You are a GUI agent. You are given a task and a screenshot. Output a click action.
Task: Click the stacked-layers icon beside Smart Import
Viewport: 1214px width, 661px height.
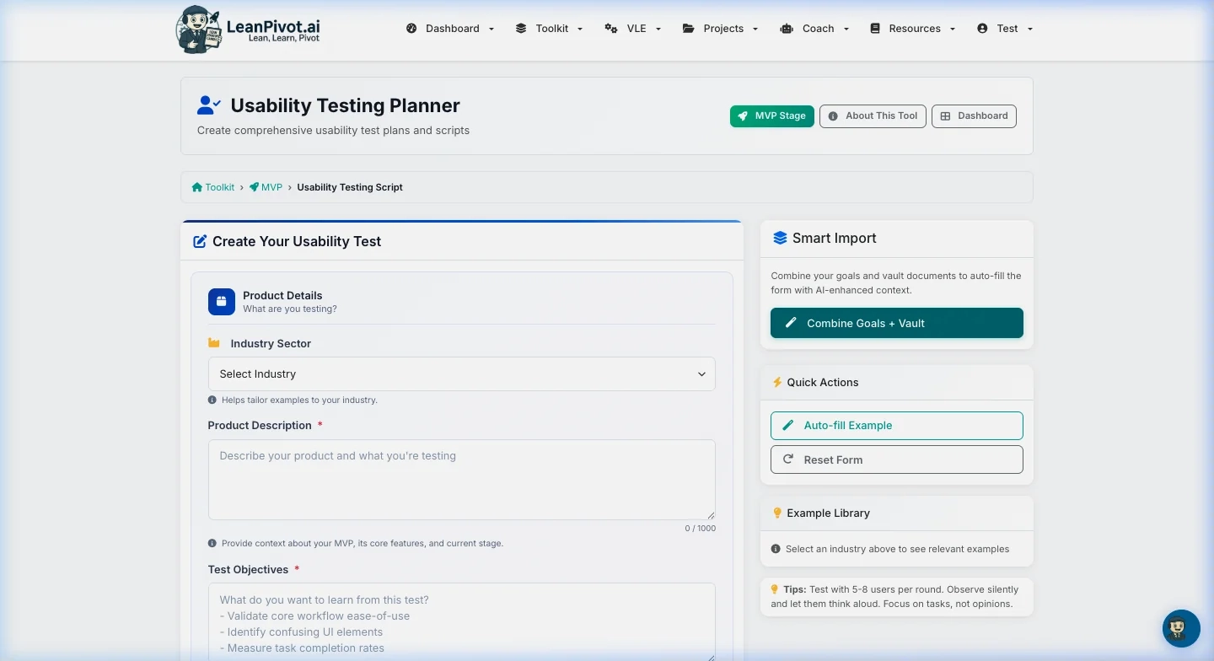click(x=780, y=238)
